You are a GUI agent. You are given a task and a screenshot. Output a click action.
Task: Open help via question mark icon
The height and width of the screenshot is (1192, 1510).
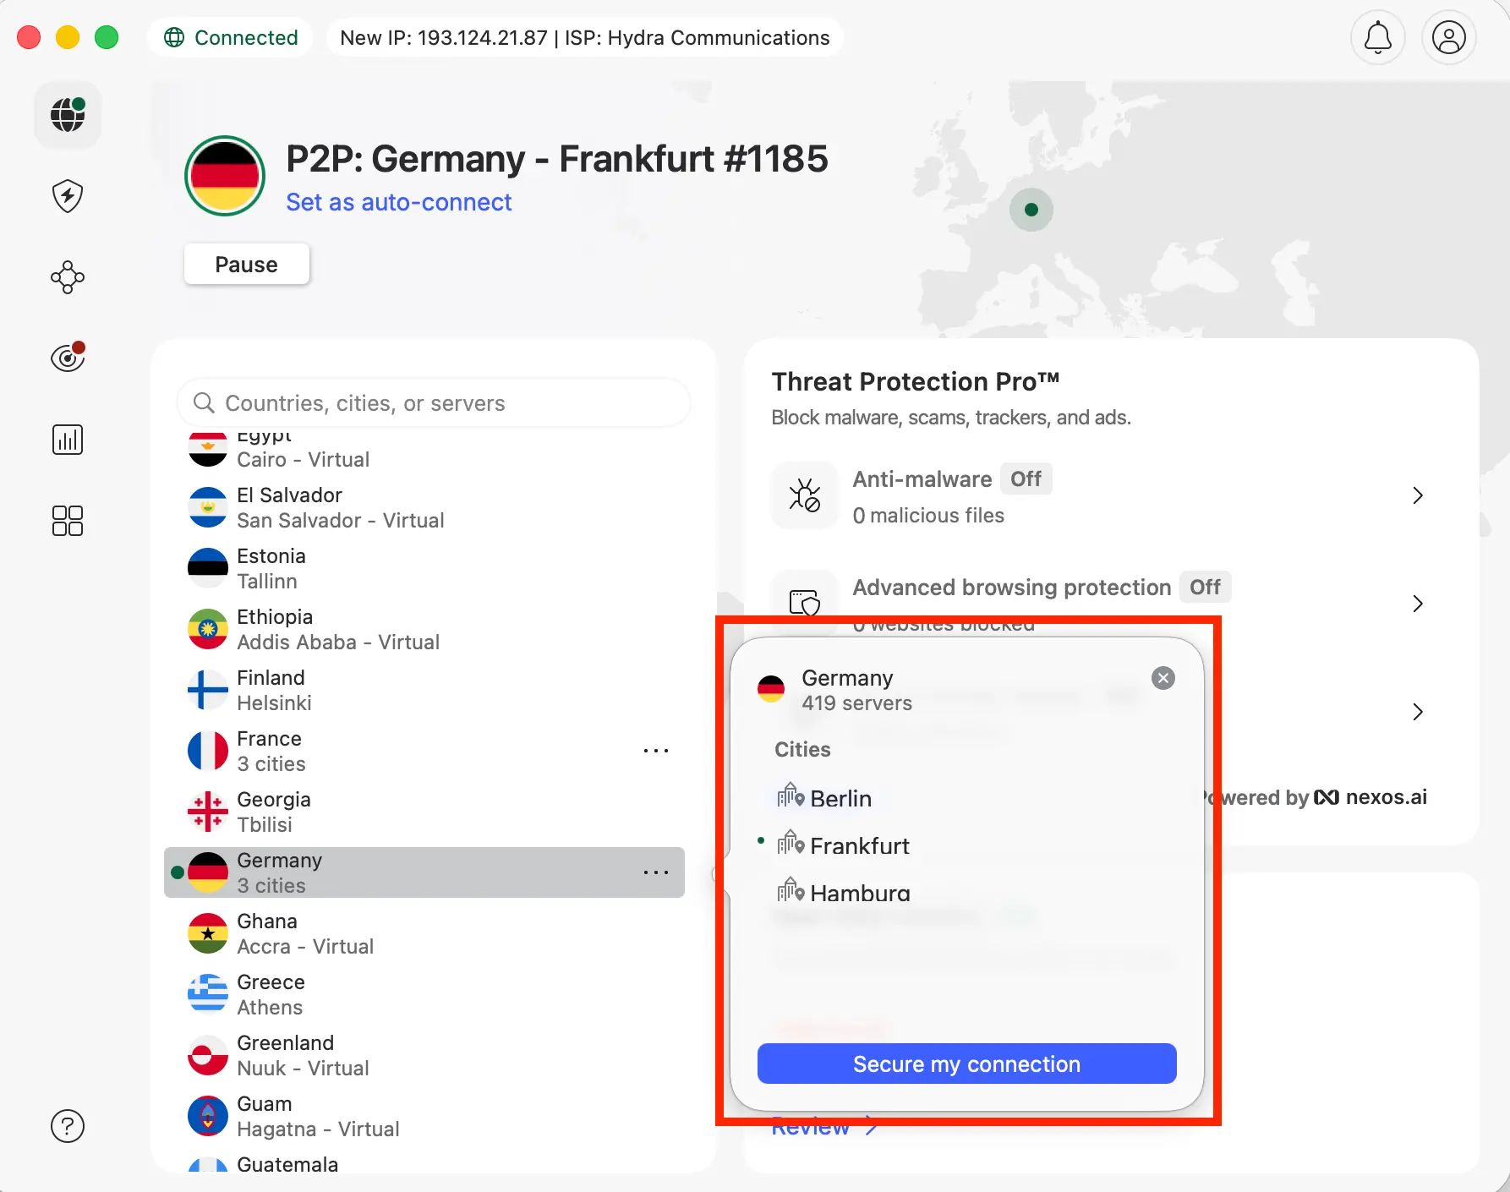(67, 1126)
